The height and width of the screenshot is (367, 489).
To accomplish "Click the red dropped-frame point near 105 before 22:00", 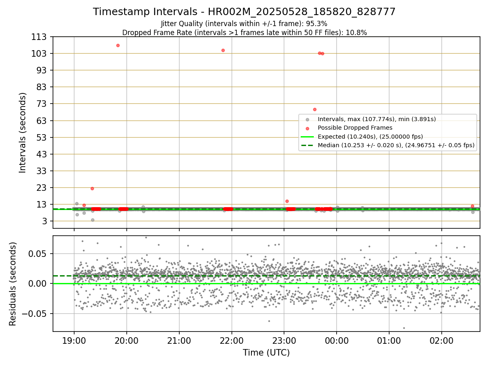I will pyautogui.click(x=223, y=50).
